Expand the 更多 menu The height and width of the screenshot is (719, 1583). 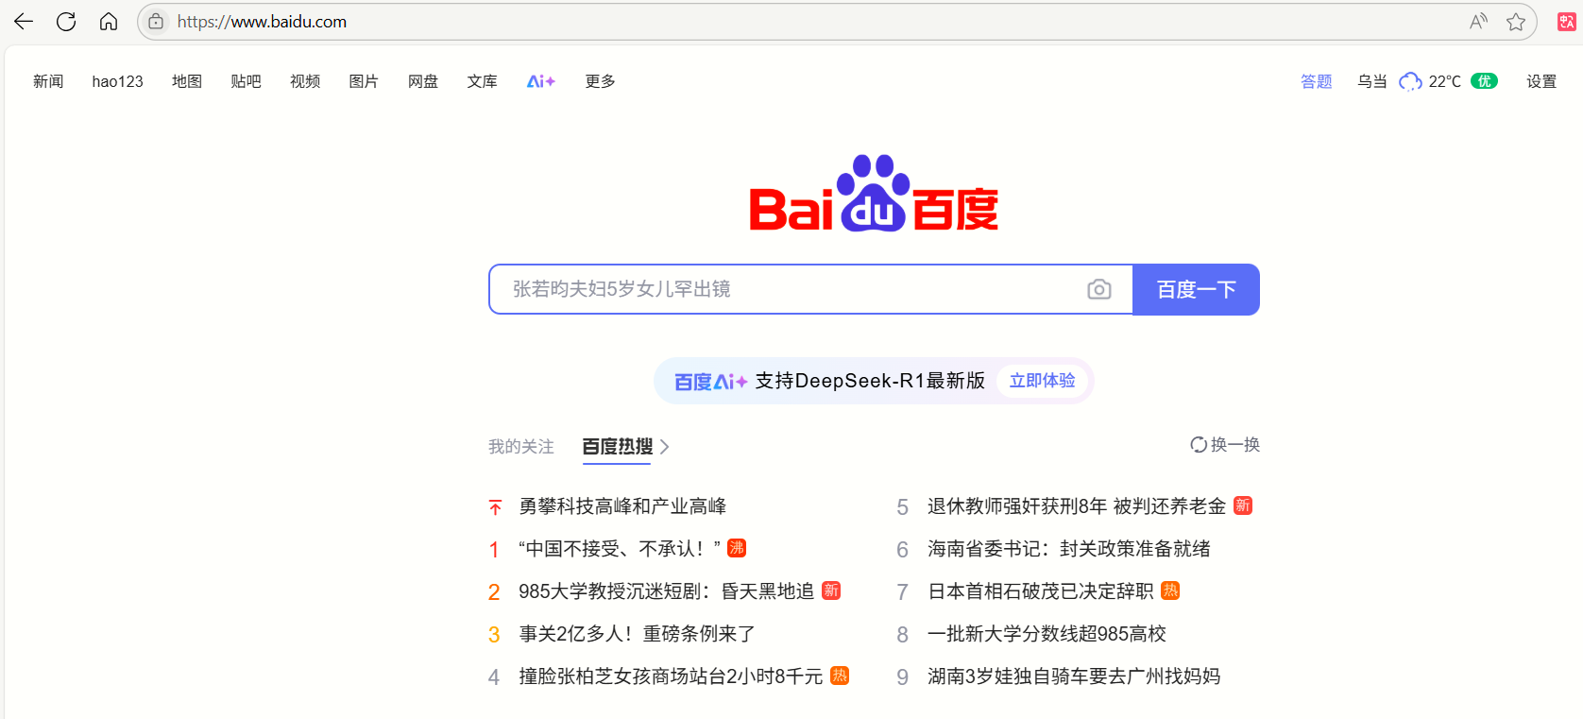click(600, 81)
